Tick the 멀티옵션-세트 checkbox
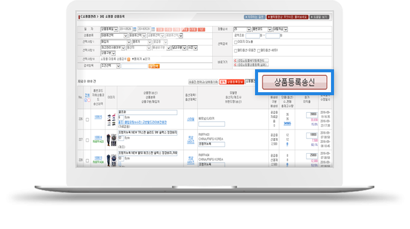The height and width of the screenshot is (229, 410). tap(259, 51)
